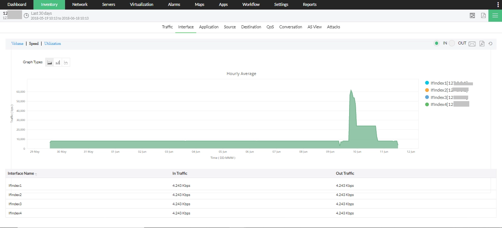This screenshot has height=228, width=502.
Task: Select the area chart graph type
Action: [x=50, y=62]
